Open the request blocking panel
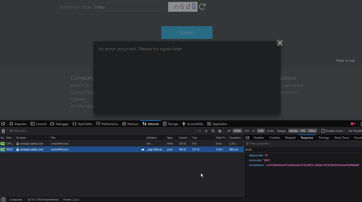362x202 pixels. coord(220,131)
